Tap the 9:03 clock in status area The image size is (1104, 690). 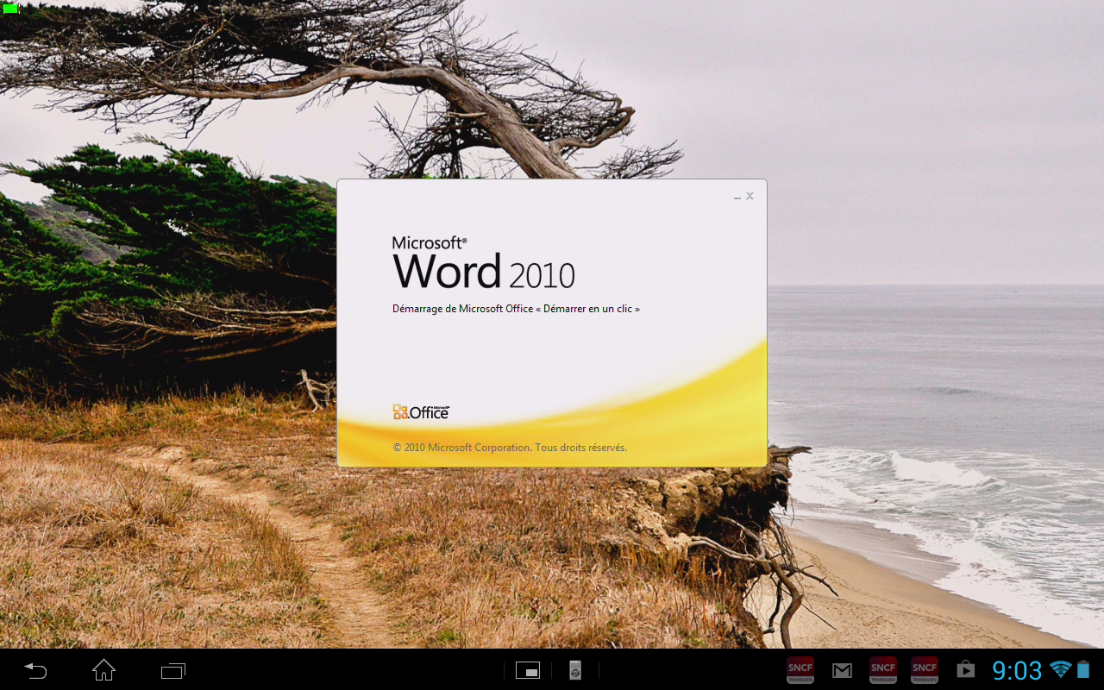click(x=1017, y=670)
